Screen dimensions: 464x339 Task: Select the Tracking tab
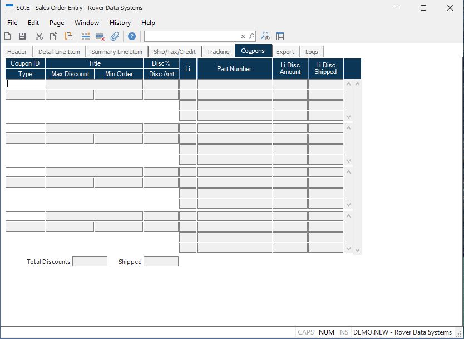(218, 52)
